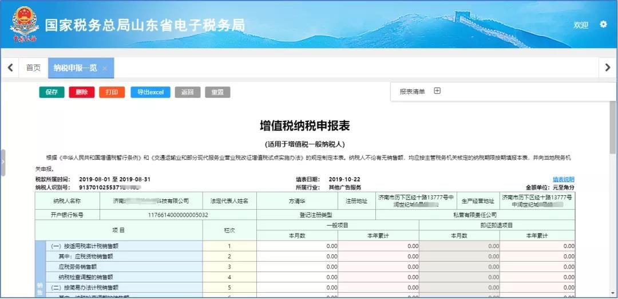Open the settings gear icon
This screenshot has width=618, height=299.
click(603, 25)
